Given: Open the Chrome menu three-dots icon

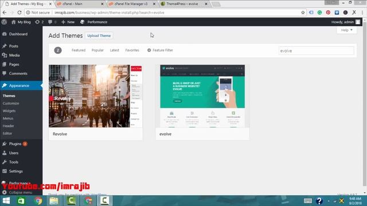Looking at the screenshot, I should (x=362, y=13).
